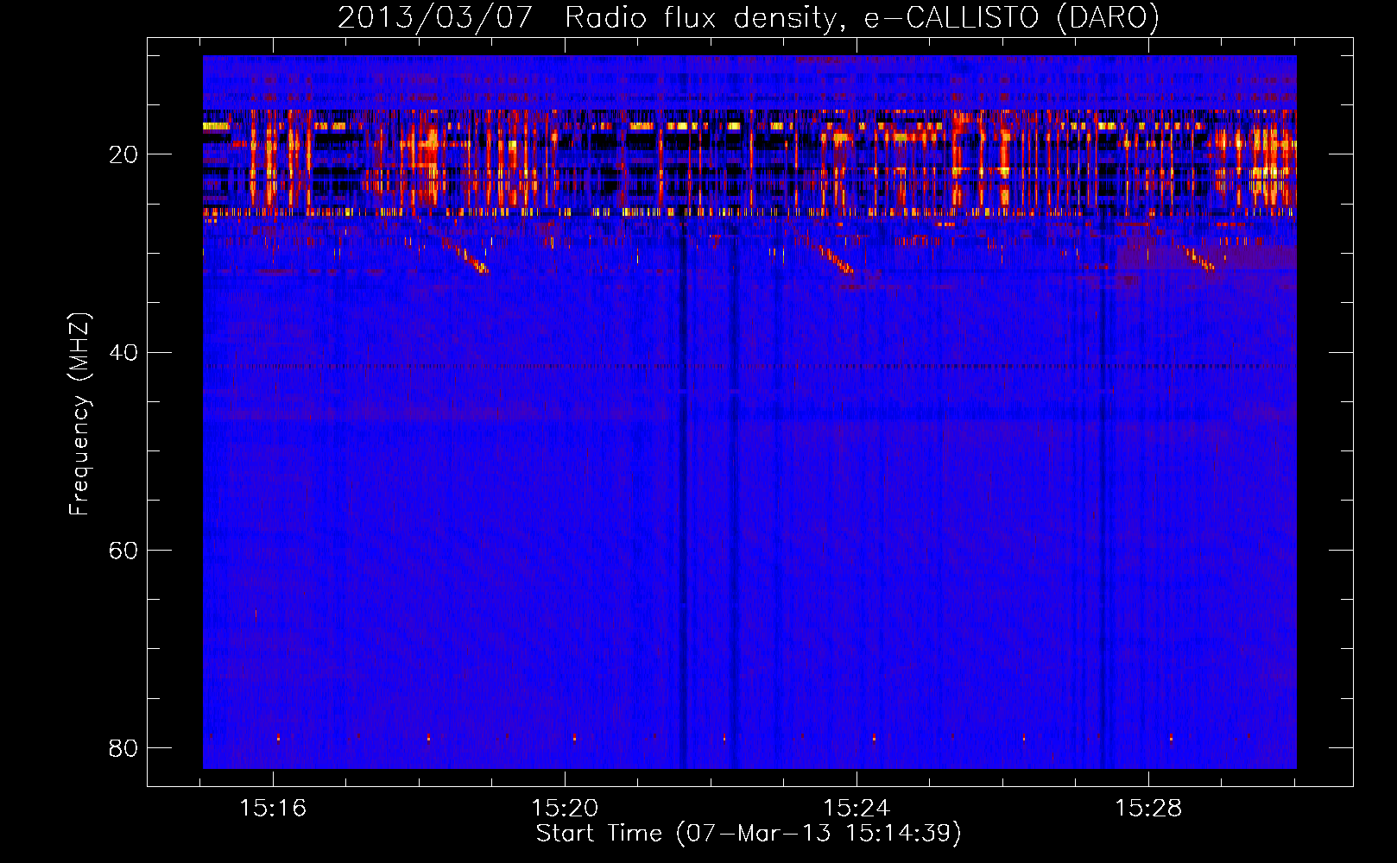Click the '40' frequency tick label
The image size is (1397, 863).
pos(123,353)
